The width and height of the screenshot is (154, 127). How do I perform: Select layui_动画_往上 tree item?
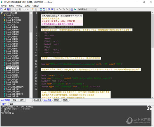(x=13, y=89)
